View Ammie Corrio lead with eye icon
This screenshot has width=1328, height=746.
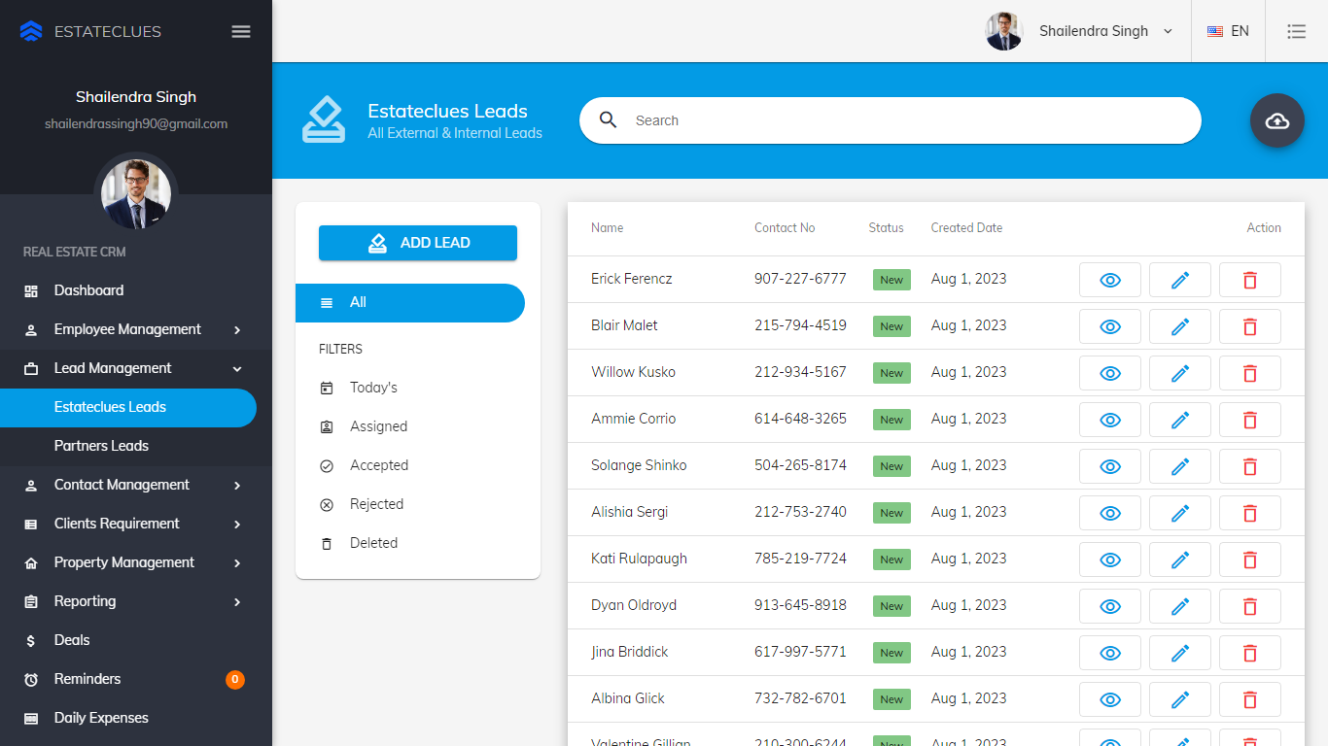[x=1109, y=420]
